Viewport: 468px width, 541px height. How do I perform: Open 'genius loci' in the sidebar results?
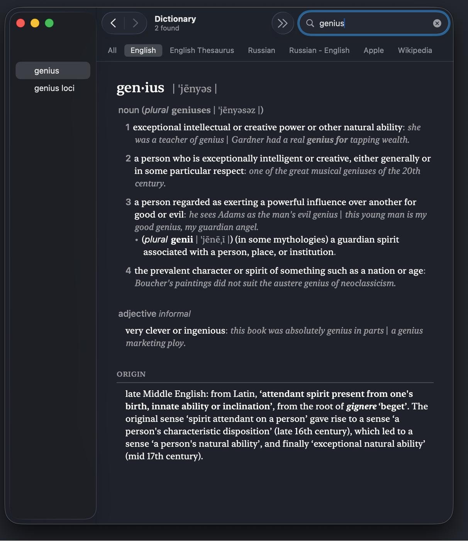point(54,88)
